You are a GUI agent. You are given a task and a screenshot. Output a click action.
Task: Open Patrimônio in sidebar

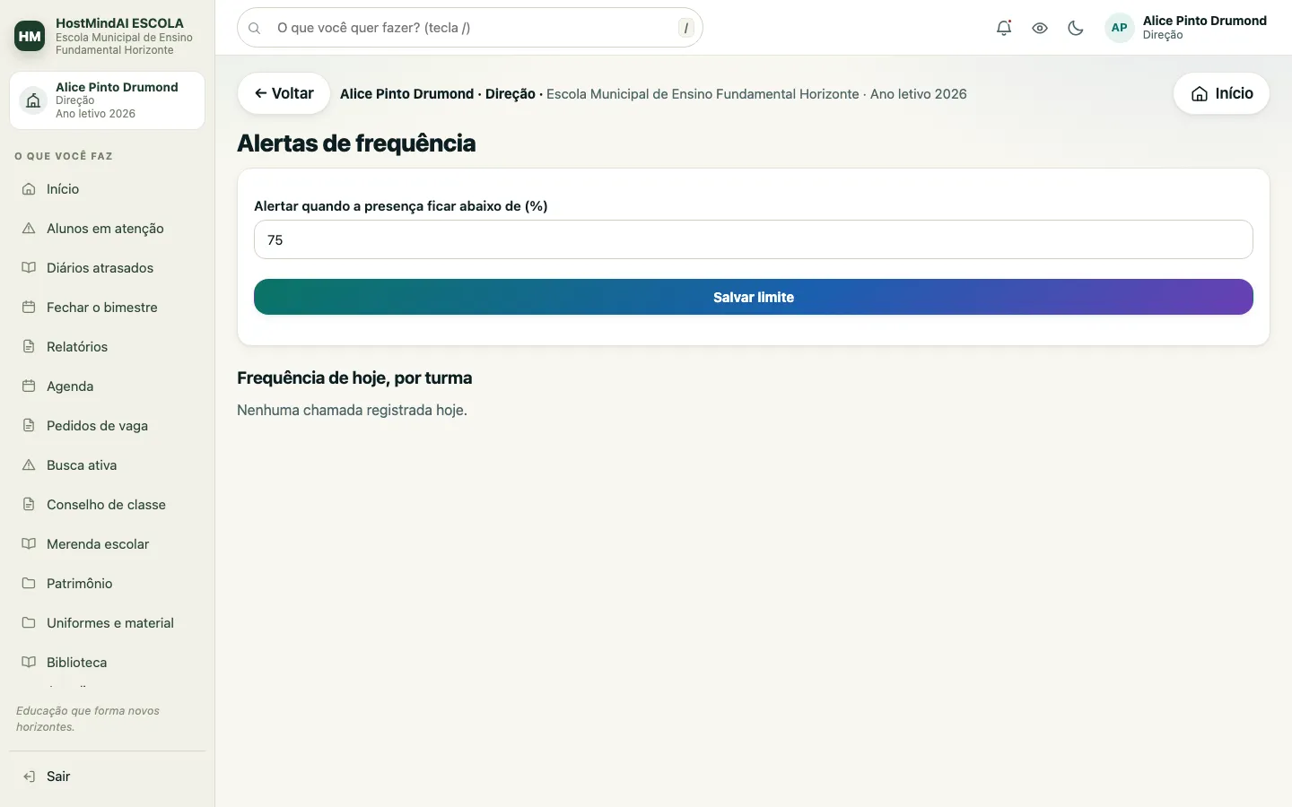click(108, 584)
